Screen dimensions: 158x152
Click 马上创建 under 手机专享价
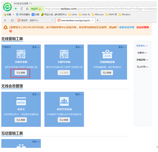coord(21,73)
